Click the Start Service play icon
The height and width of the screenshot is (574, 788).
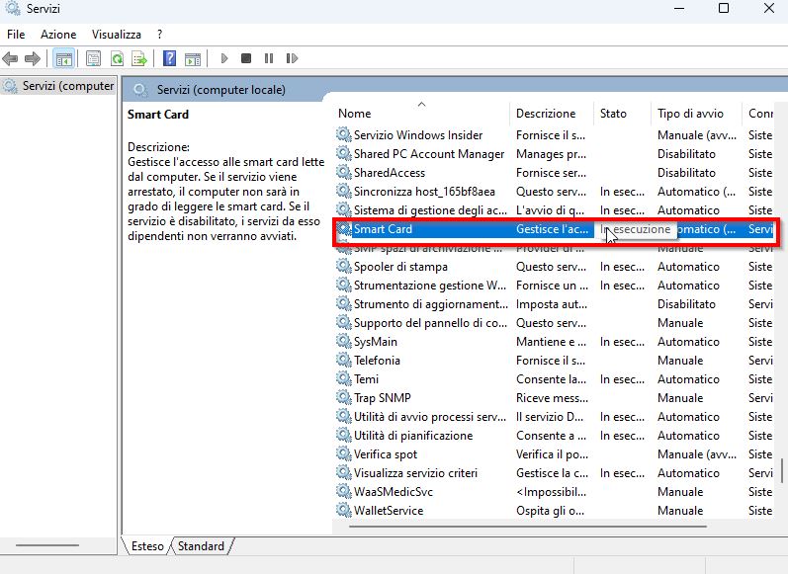[224, 59]
